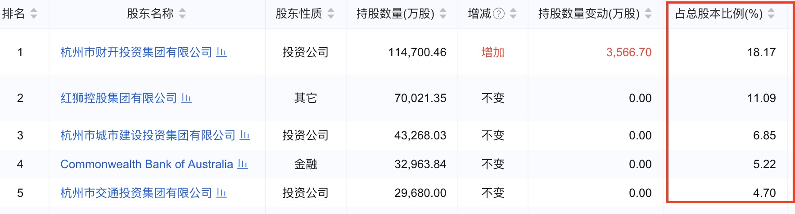Open Commonwealth Bank of Australia link
Viewport: 795px width, 214px height.
(x=146, y=164)
